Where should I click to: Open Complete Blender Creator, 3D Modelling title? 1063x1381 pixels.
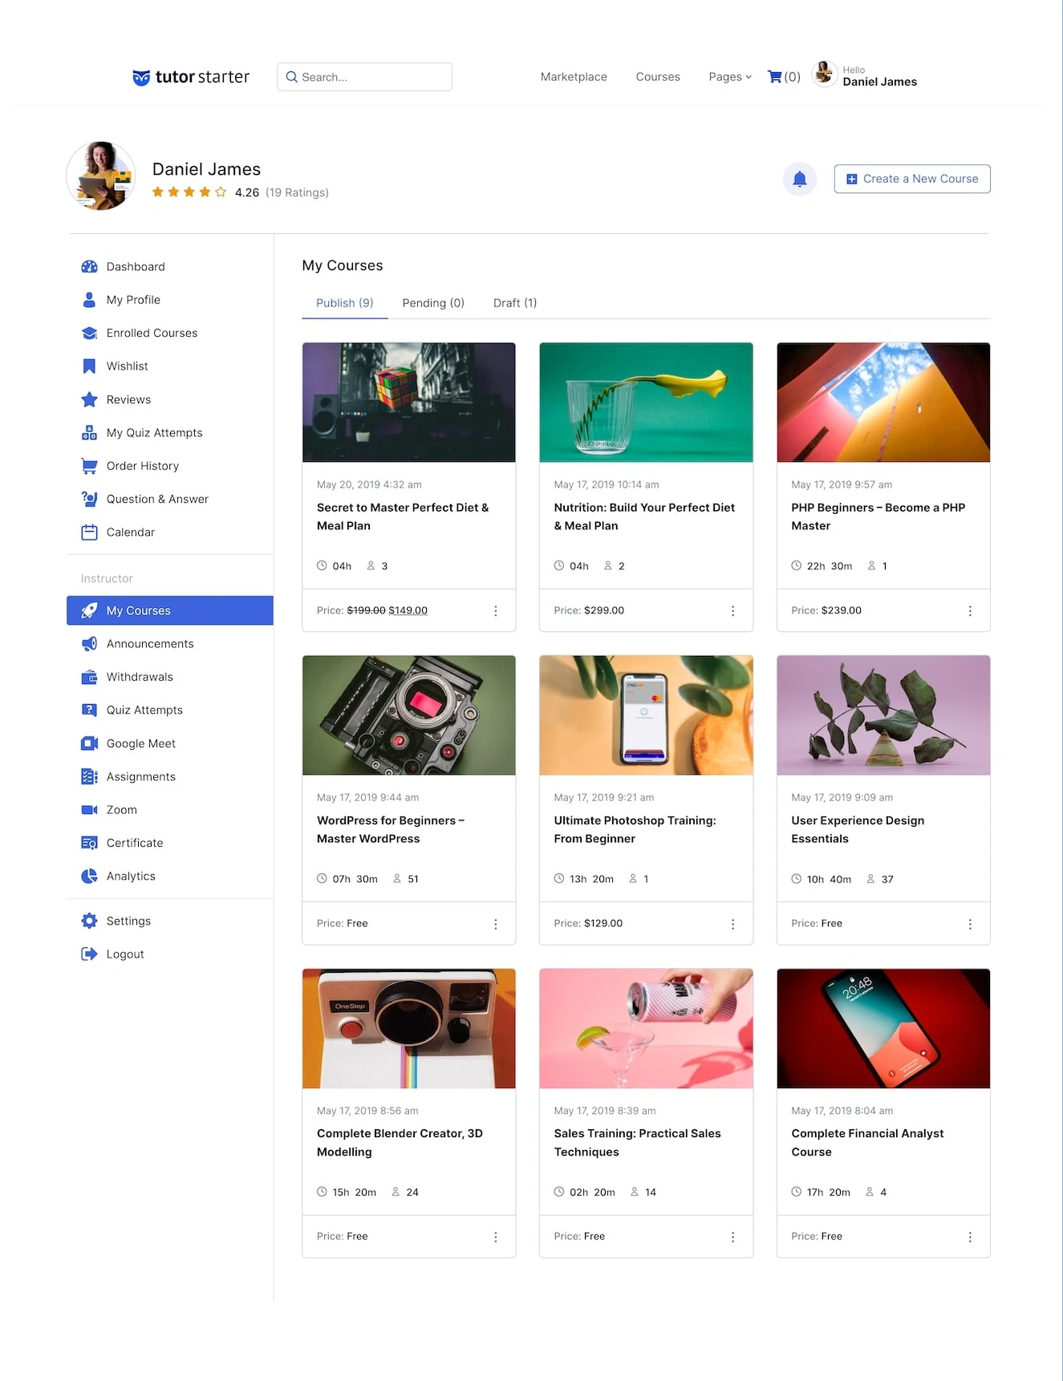pos(400,1143)
